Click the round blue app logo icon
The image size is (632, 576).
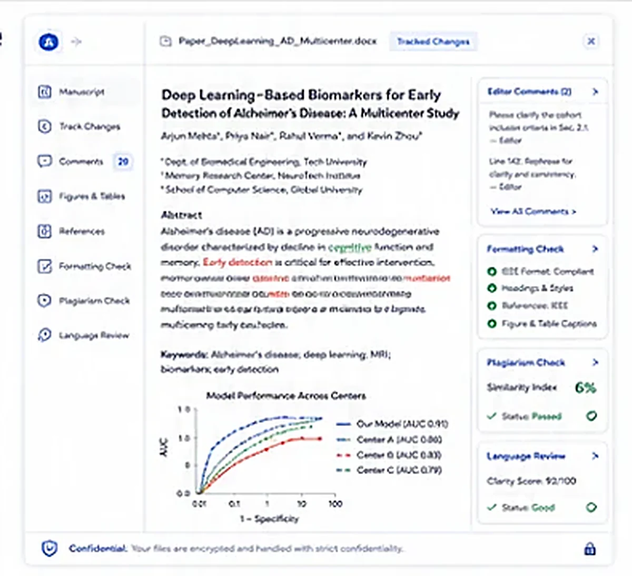click(x=48, y=42)
